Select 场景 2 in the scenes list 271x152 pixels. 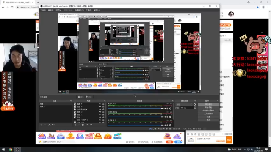56,106
